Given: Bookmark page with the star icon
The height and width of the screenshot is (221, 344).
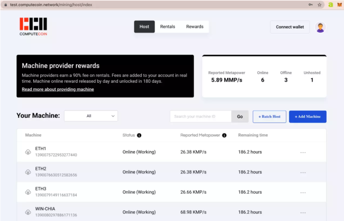Looking at the screenshot, I should pyautogui.click(x=320, y=5).
